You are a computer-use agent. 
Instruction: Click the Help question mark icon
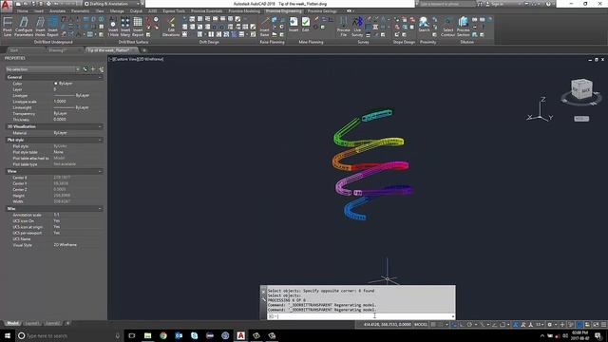(548, 4)
